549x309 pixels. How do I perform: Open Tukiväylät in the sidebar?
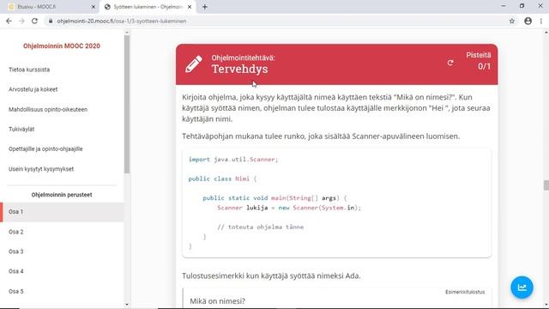(x=21, y=130)
